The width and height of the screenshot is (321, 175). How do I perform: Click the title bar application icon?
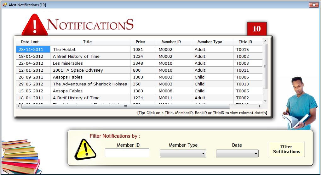(x=4, y=5)
